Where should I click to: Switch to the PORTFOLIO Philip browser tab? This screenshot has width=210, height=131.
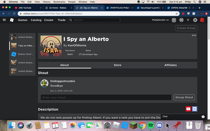tap(120, 8)
